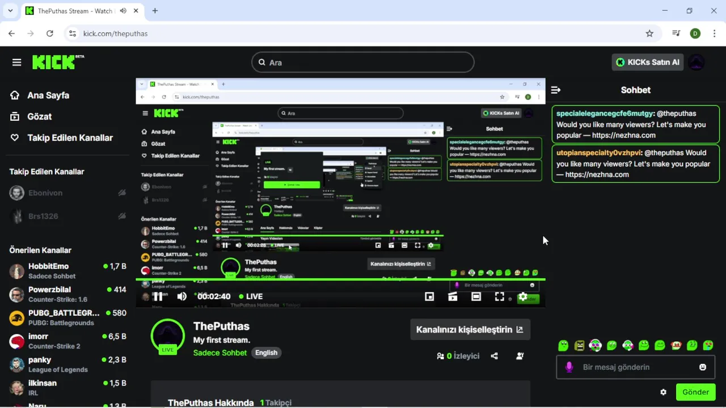Insert the angry olive face emote
The height and width of the screenshot is (408, 726).
[579, 345]
